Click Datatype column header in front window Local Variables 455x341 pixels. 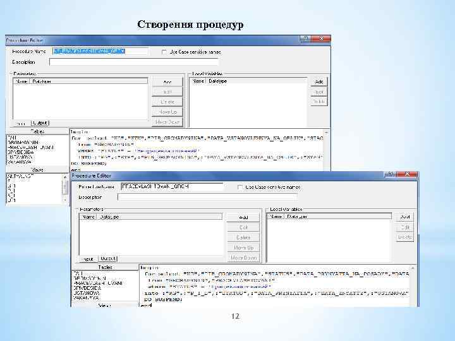click(337, 217)
